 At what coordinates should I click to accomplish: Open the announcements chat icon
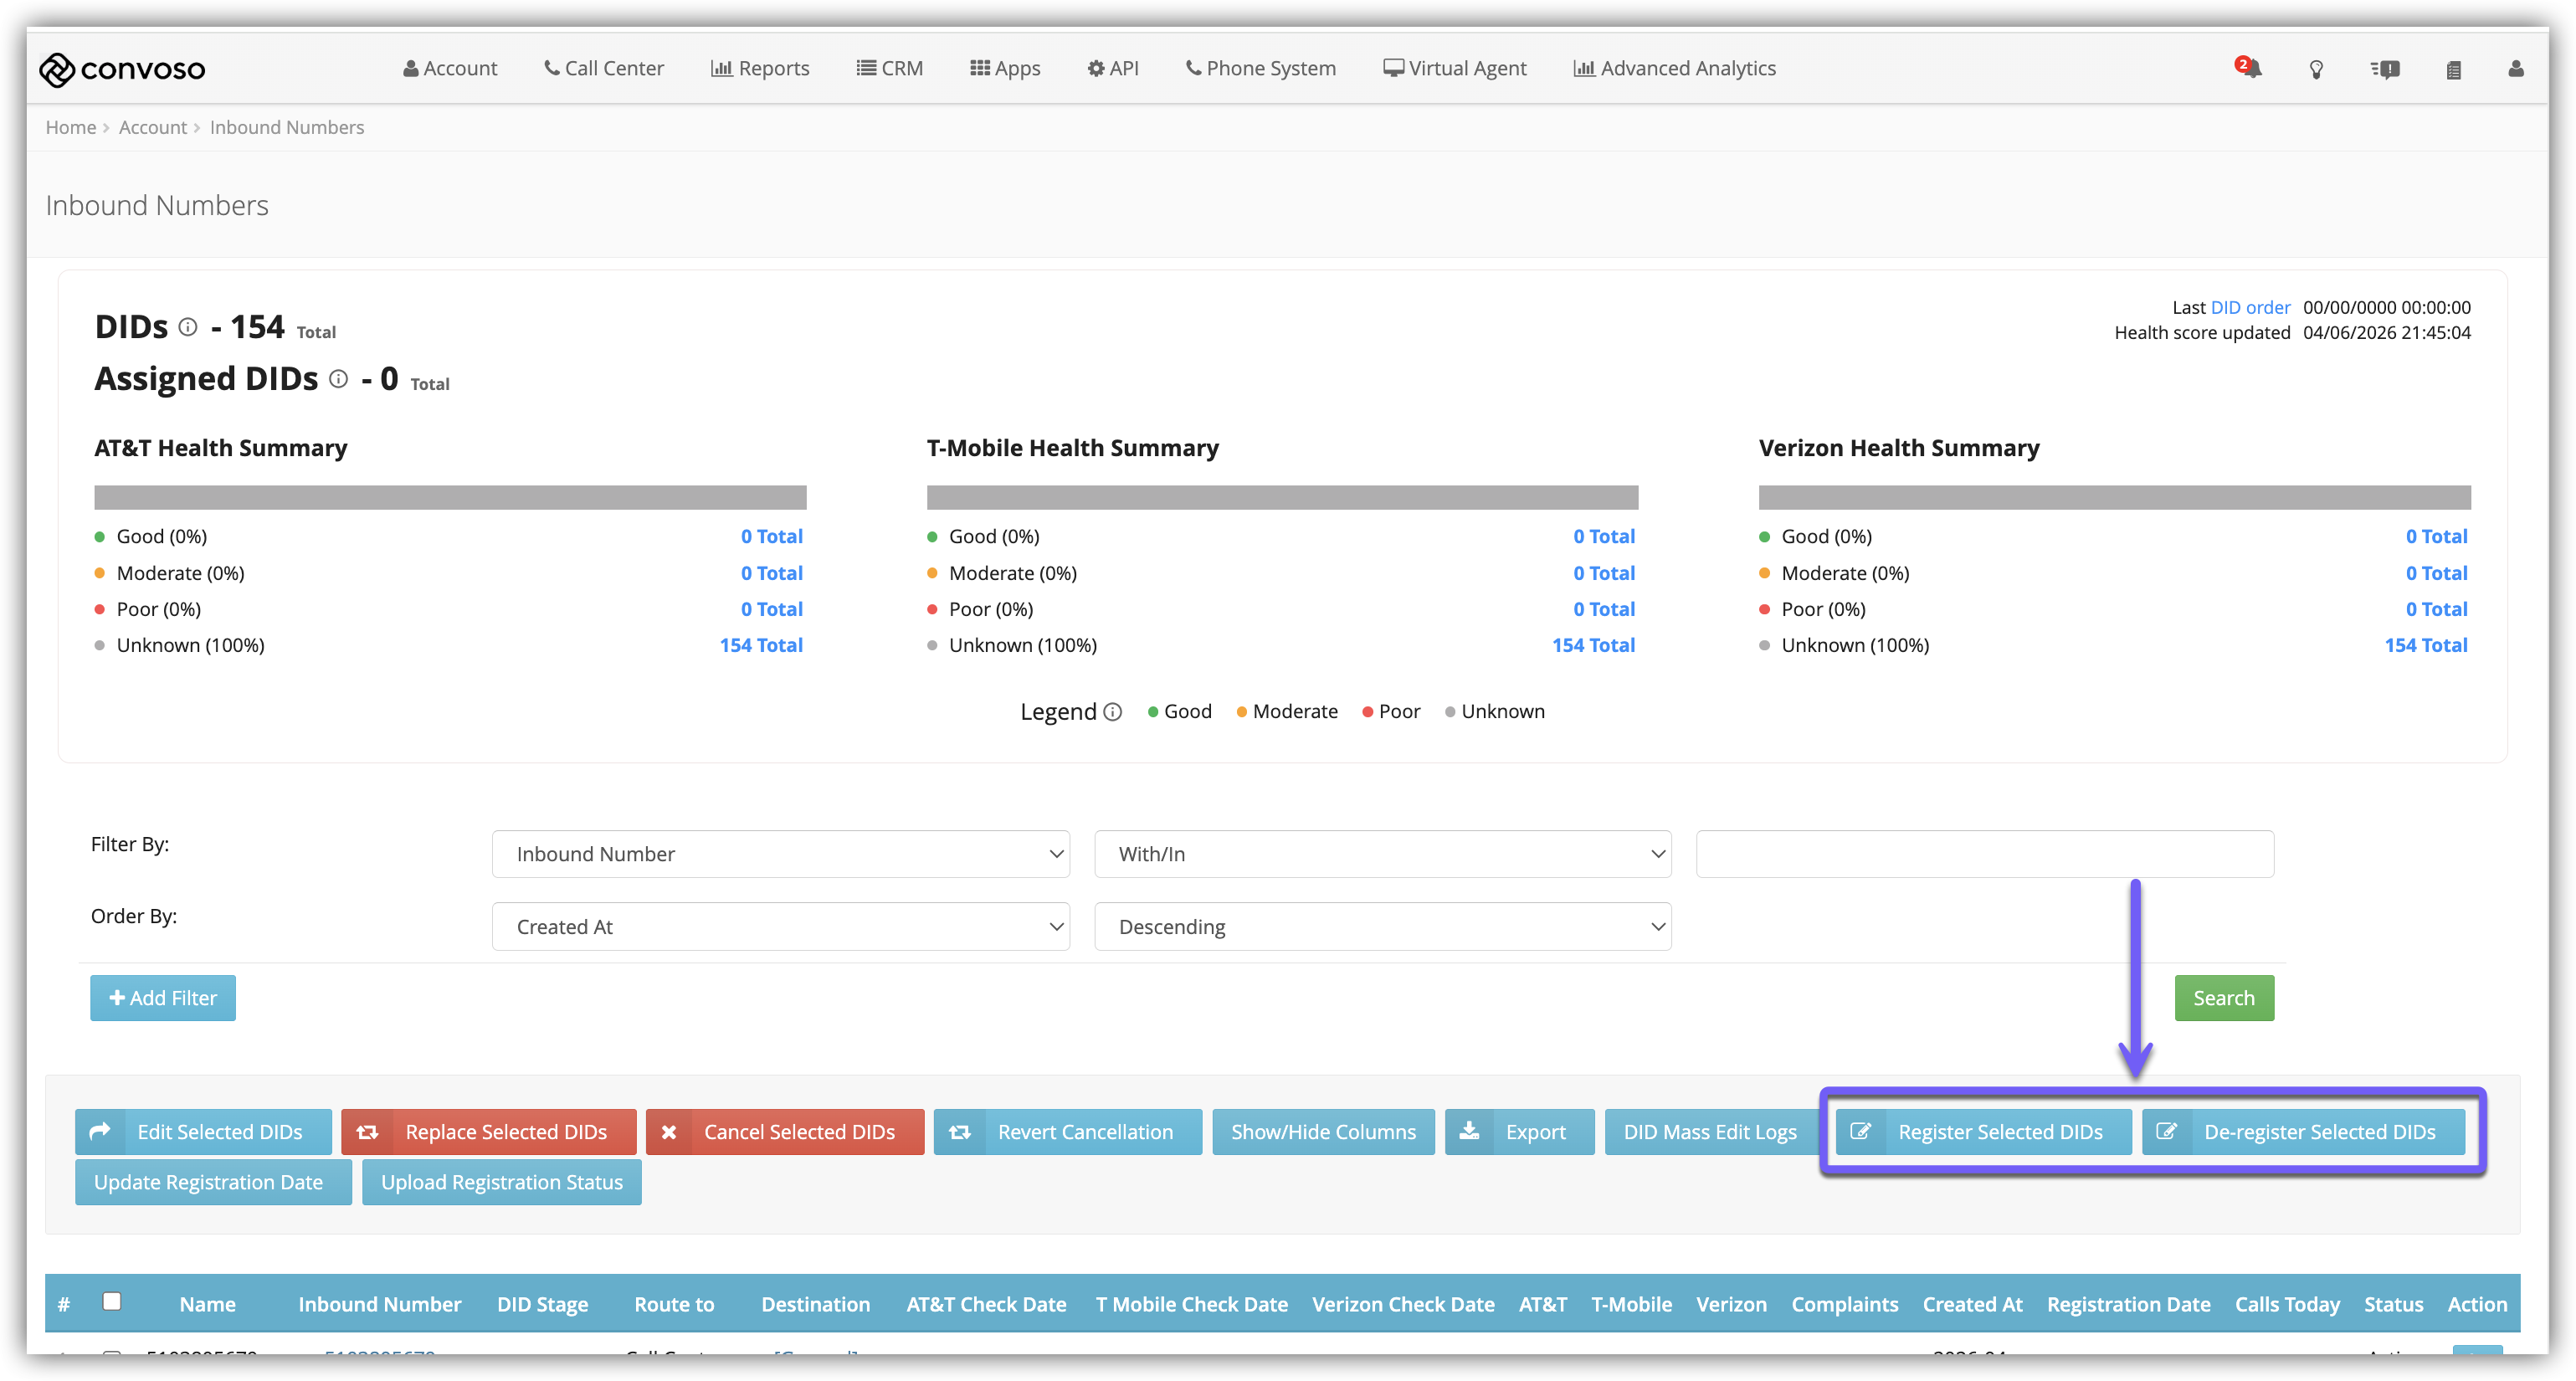(2385, 69)
